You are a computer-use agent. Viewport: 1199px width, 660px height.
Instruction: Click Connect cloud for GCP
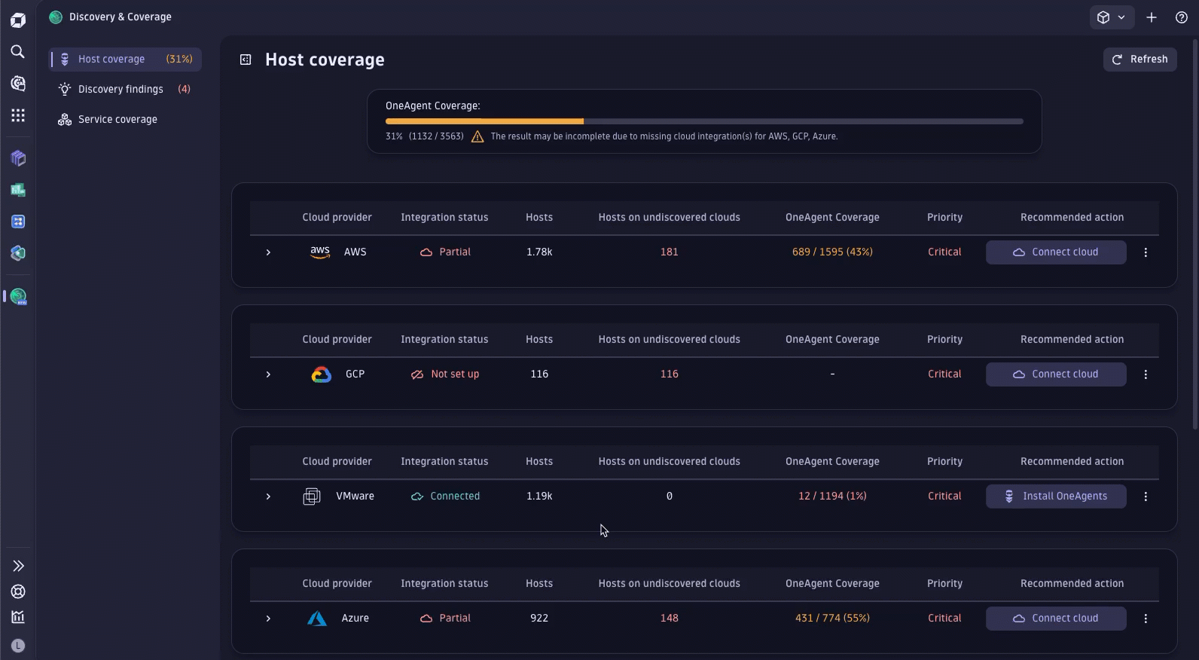tap(1056, 374)
